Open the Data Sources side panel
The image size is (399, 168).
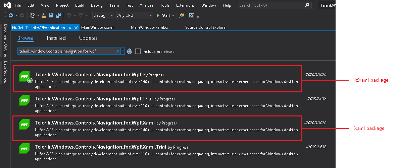click(x=5, y=72)
